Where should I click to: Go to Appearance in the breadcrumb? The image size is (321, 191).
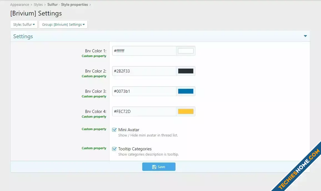(20, 5)
